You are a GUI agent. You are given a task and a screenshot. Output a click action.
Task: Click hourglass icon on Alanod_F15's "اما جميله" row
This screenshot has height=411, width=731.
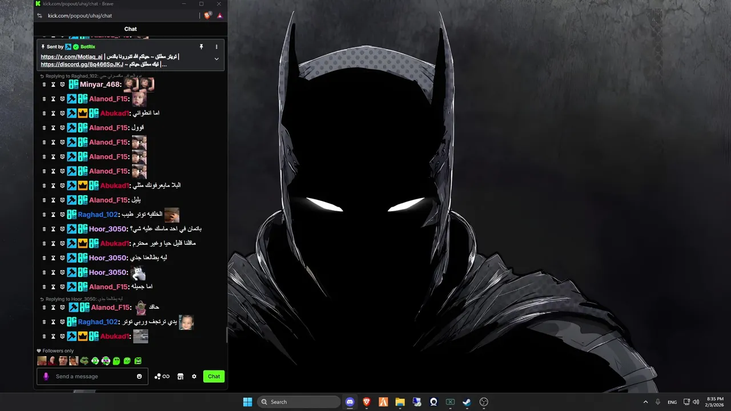(53, 287)
